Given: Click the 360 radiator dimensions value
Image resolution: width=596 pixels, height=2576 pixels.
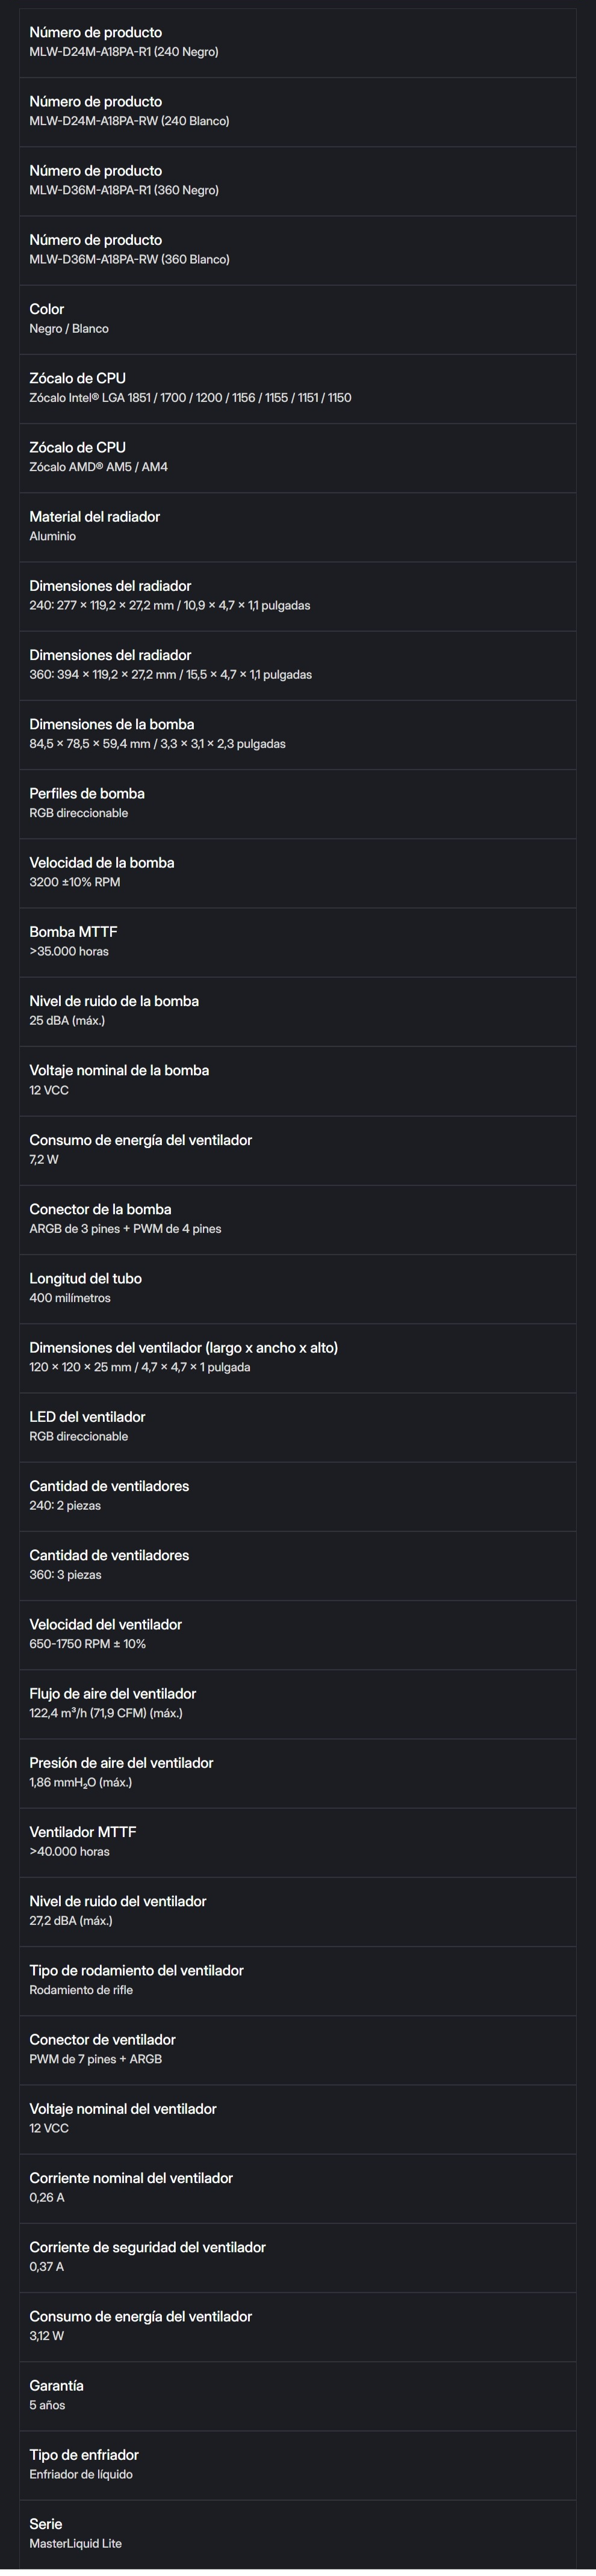Looking at the screenshot, I should click(x=170, y=675).
